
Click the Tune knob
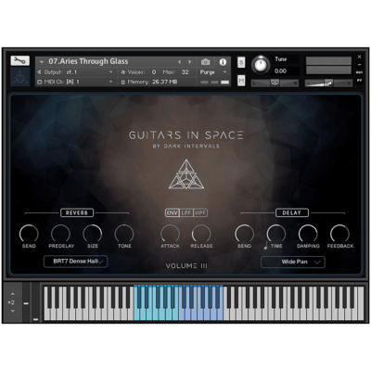[261, 65]
